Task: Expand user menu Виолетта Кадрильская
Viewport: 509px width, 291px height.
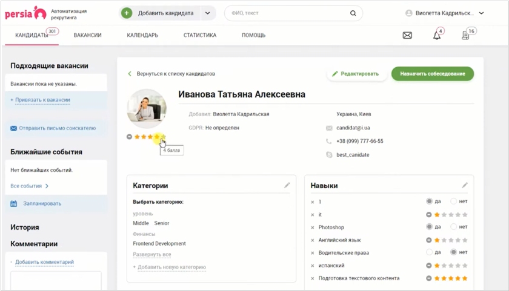Action: click(x=481, y=13)
